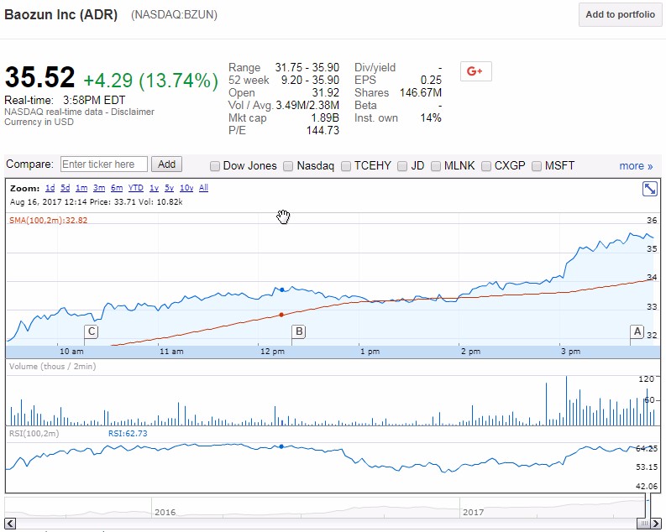The image size is (666, 532).
Task: Click the RSI(100,2m) panel label
Action: (34, 434)
